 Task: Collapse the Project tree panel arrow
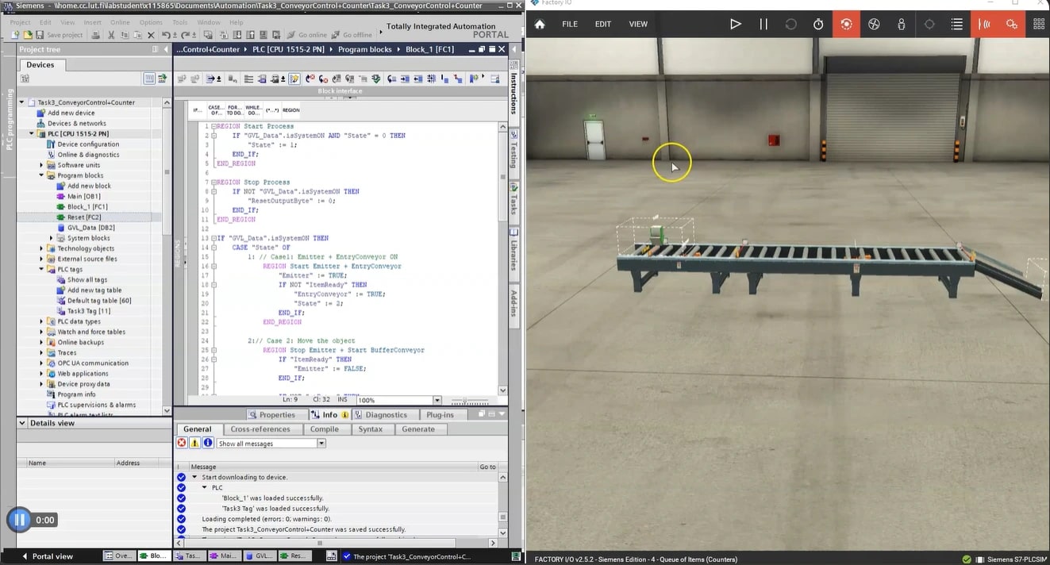tap(165, 49)
